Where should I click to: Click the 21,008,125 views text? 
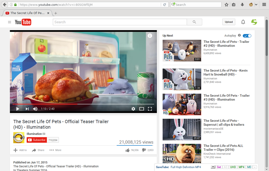136,142
